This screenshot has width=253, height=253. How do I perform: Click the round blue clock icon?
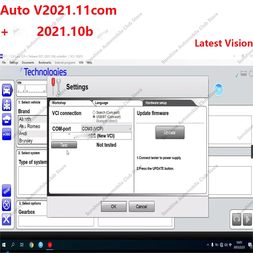pos(218,90)
